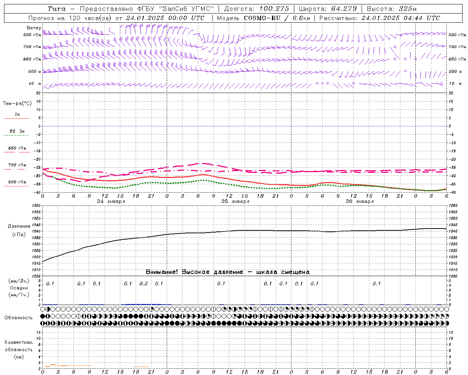
Task: Click the orange convective cloud line
Action: pos(68,365)
